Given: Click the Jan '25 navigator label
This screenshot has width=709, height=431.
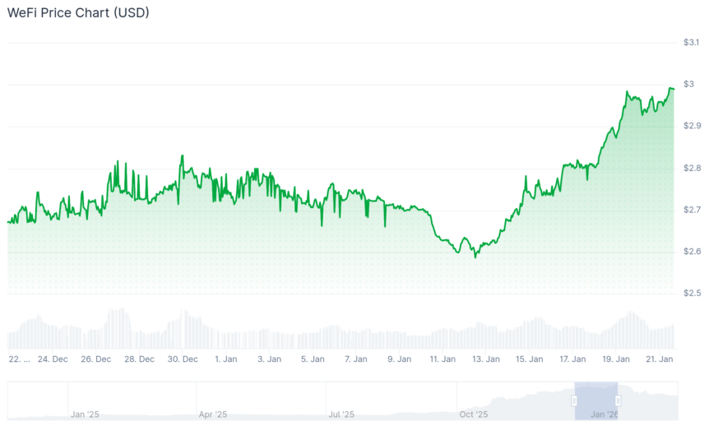Looking at the screenshot, I should (84, 415).
